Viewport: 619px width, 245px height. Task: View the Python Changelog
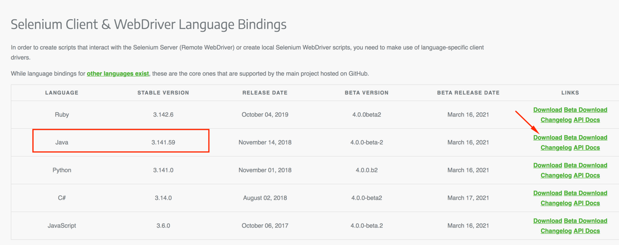point(556,175)
